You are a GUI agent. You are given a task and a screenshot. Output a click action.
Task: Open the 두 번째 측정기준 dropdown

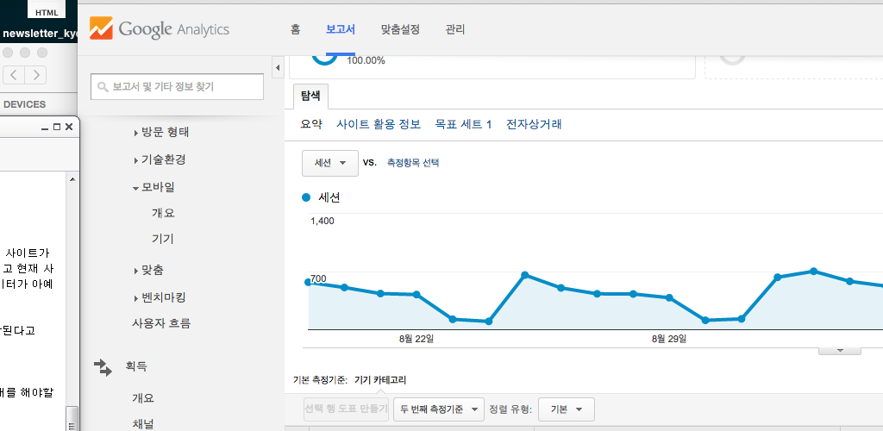[x=440, y=409]
